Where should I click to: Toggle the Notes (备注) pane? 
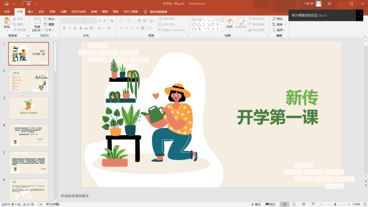coord(256,204)
